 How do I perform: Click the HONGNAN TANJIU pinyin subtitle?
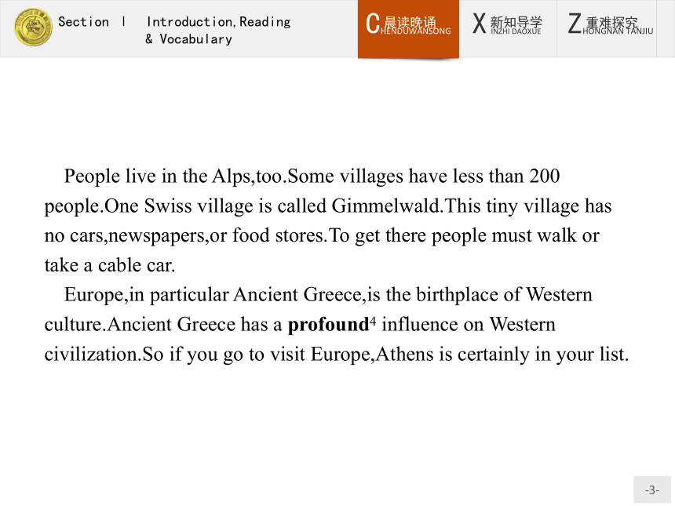618,31
